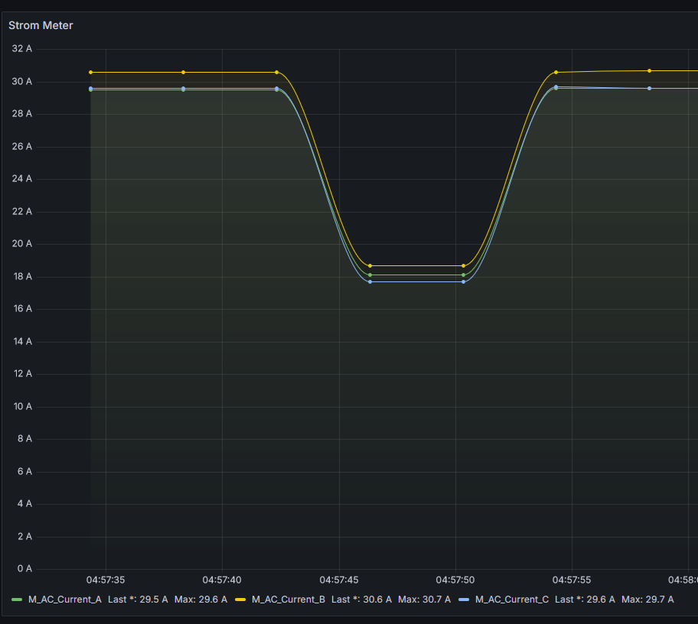Select yellow data point at dip end near 04:57:50
This screenshot has height=624, width=698.
click(x=464, y=266)
